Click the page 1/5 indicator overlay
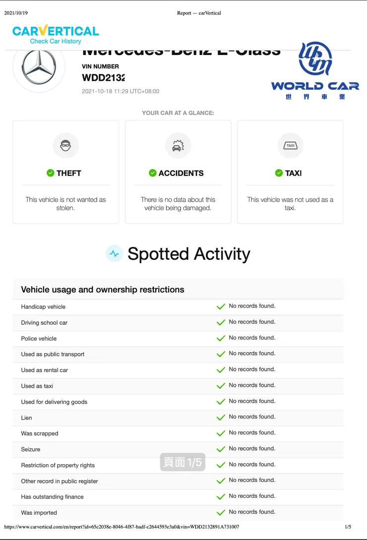The width and height of the screenshot is (367, 540). [183, 462]
